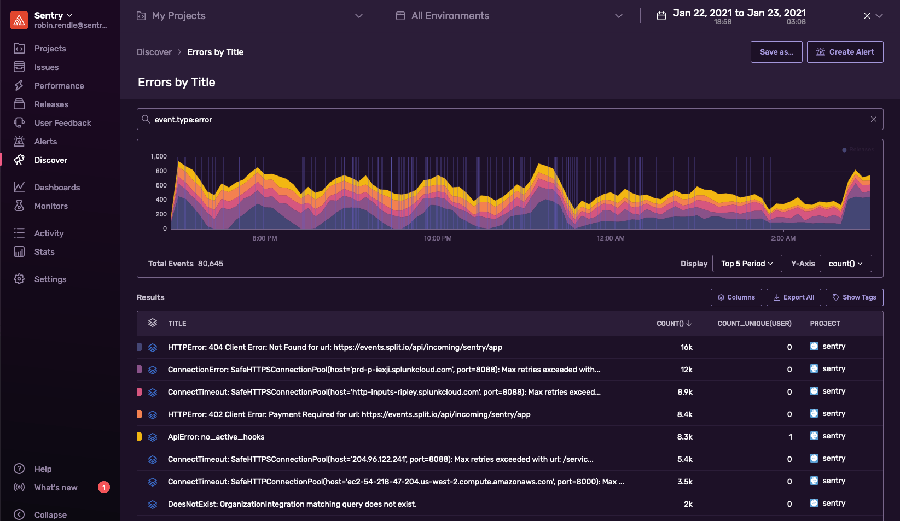Expand the My Projects selector
The image size is (900, 521).
click(x=249, y=16)
